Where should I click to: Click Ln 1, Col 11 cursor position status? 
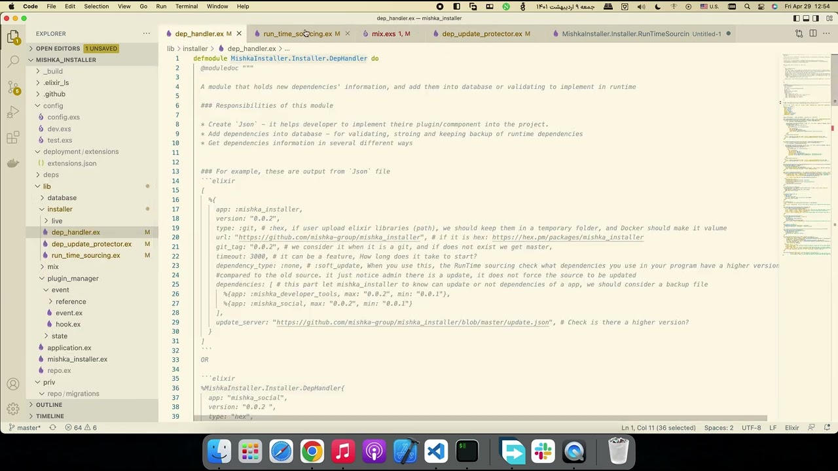pos(659,428)
